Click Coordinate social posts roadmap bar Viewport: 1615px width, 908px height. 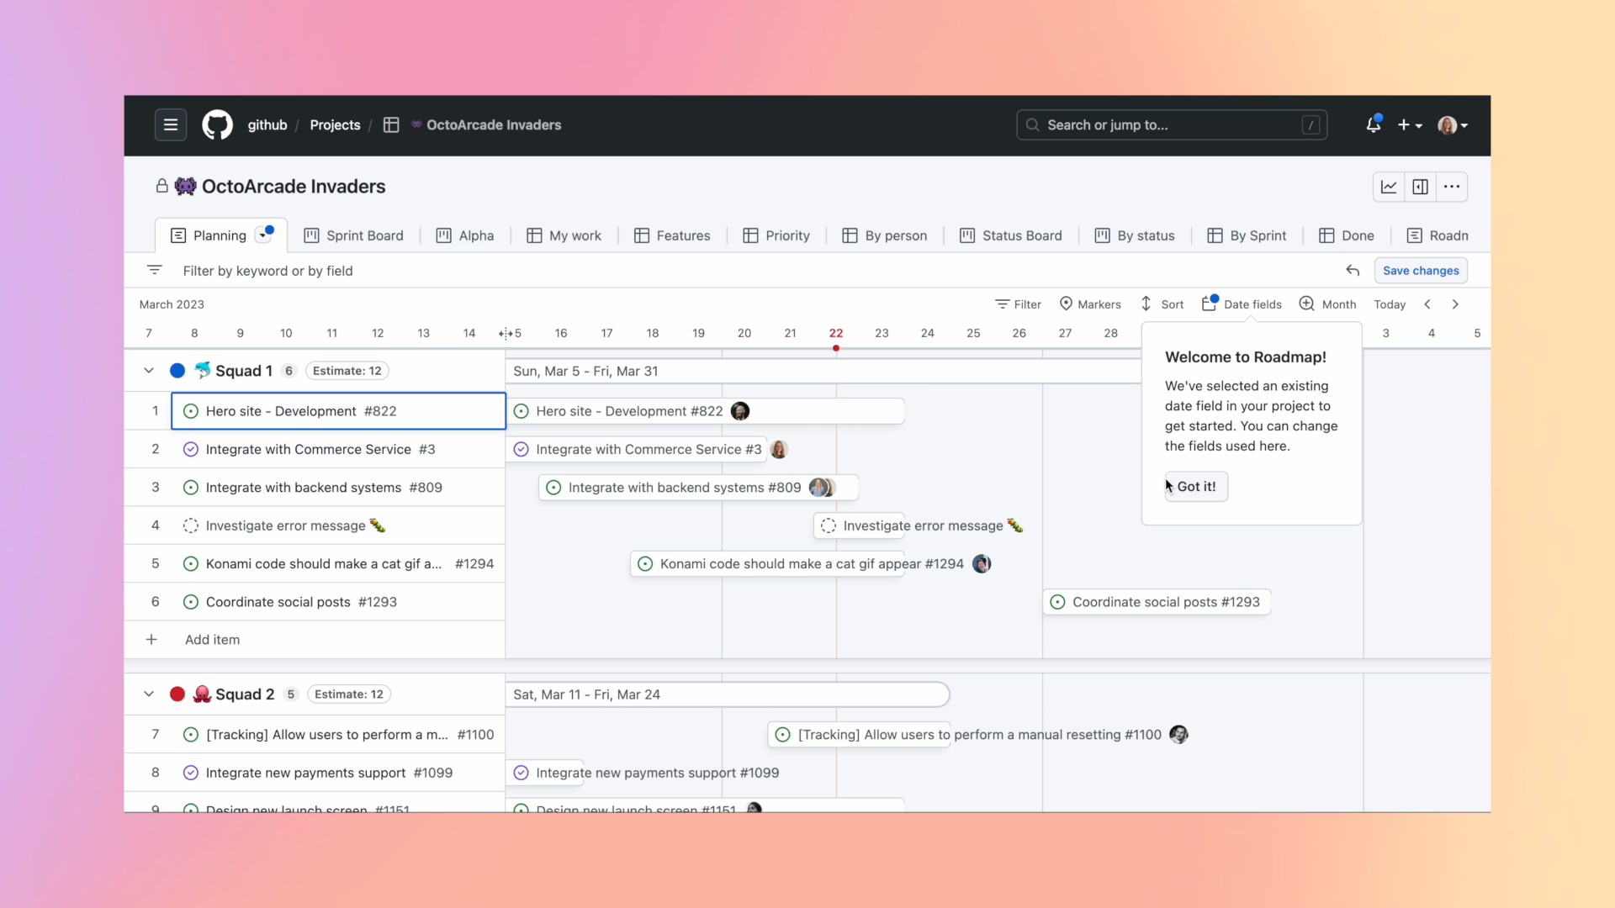coord(1157,602)
